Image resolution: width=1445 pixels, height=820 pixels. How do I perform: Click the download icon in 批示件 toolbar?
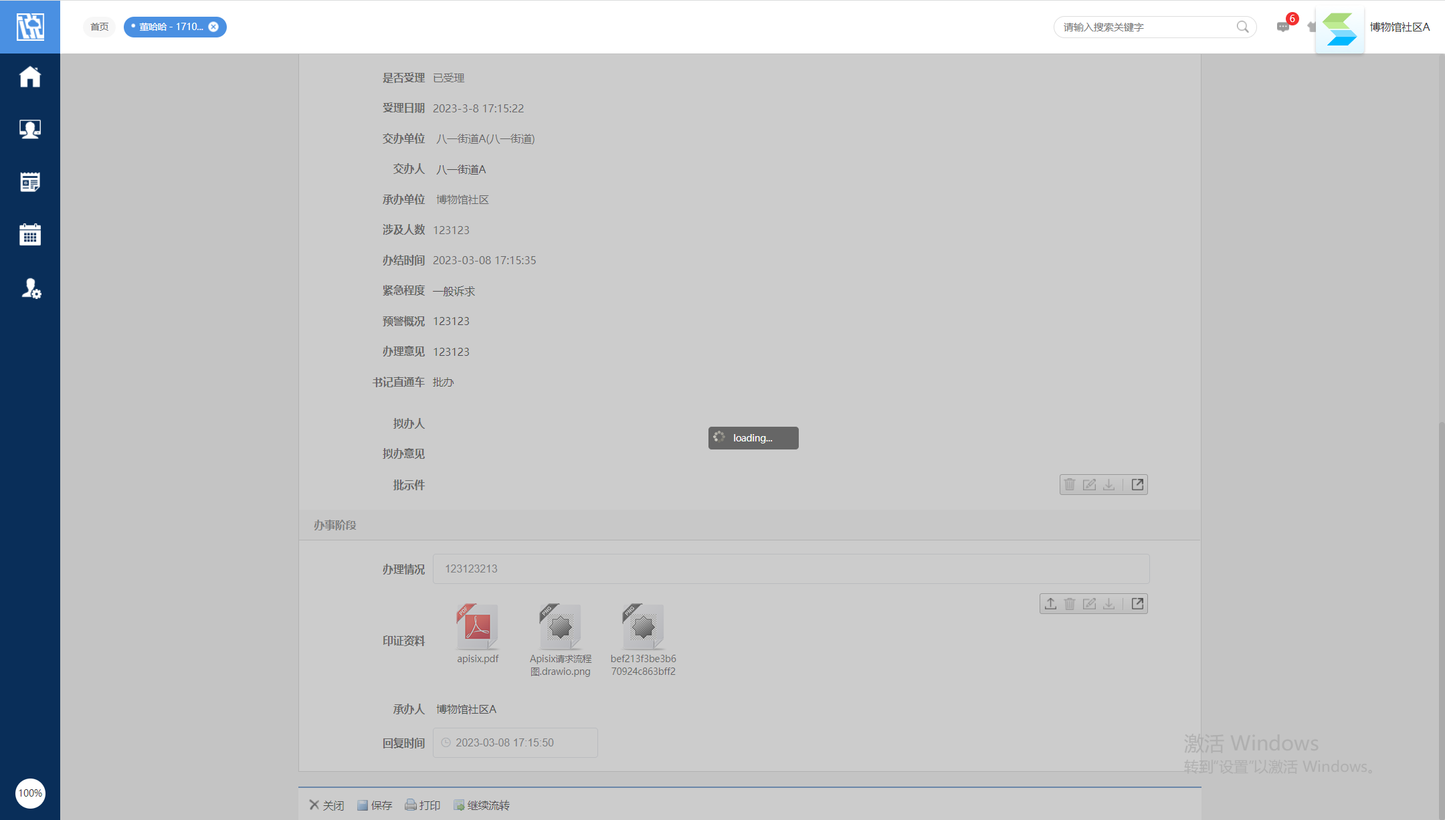click(1109, 485)
